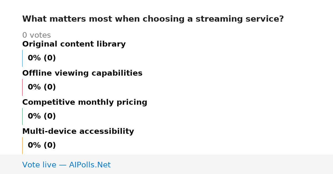This screenshot has width=333, height=174.
Task: Click the 0% (0) result under Competitive monthly pricing
Action: 42,116
